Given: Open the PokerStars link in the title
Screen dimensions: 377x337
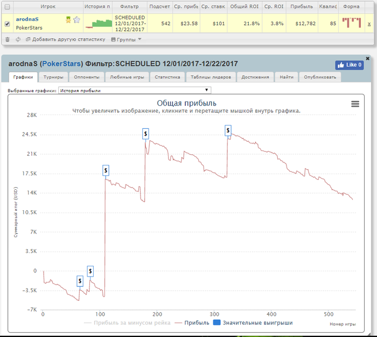Looking at the screenshot, I should click(61, 64).
